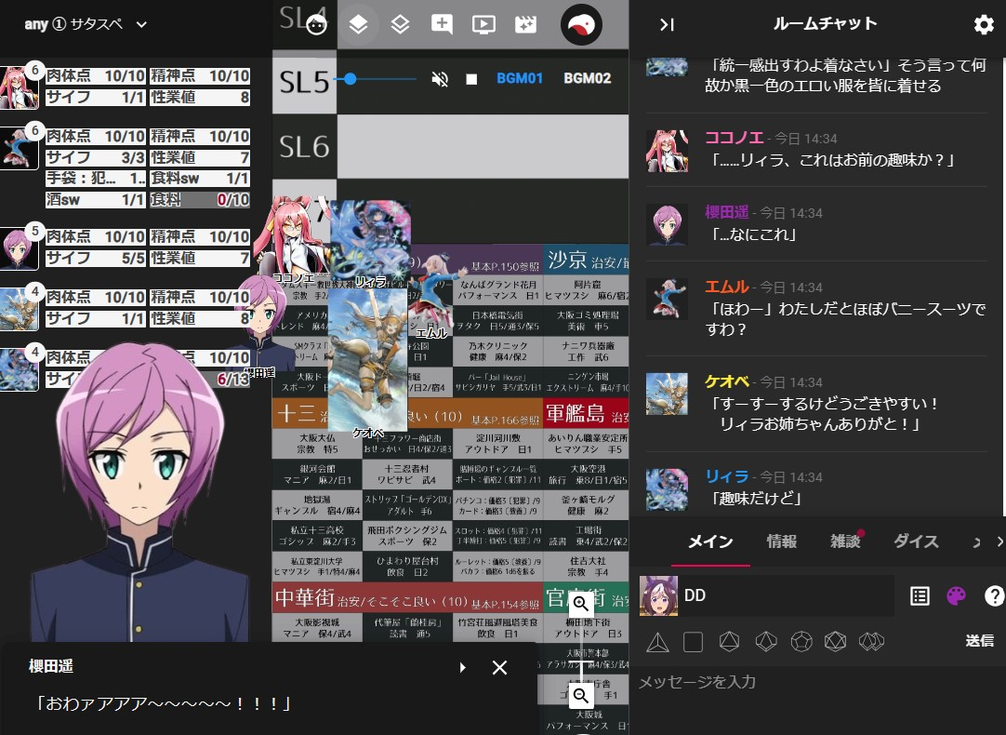Click the DD speaker avatar thumbnail
Image resolution: width=1006 pixels, height=735 pixels.
point(658,595)
